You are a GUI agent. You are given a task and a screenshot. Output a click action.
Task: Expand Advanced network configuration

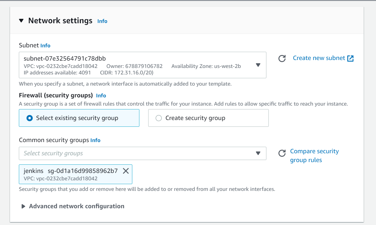coord(73,206)
